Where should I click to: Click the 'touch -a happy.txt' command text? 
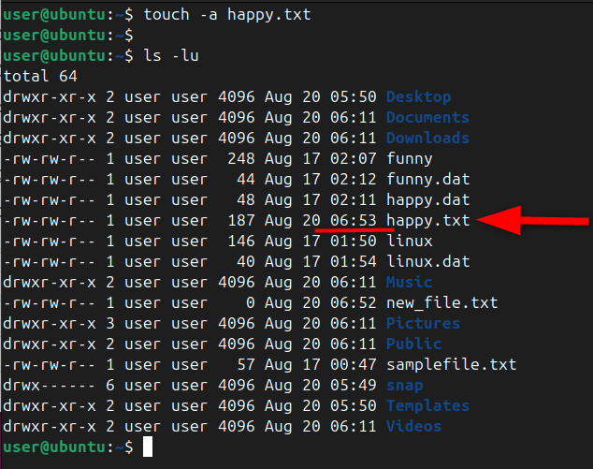click(x=227, y=15)
